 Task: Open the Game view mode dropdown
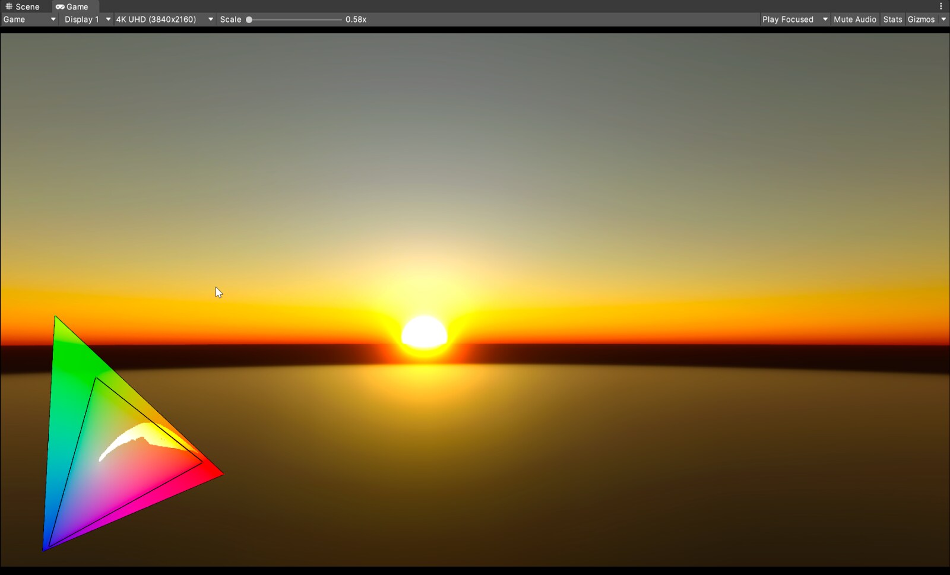[x=28, y=19]
